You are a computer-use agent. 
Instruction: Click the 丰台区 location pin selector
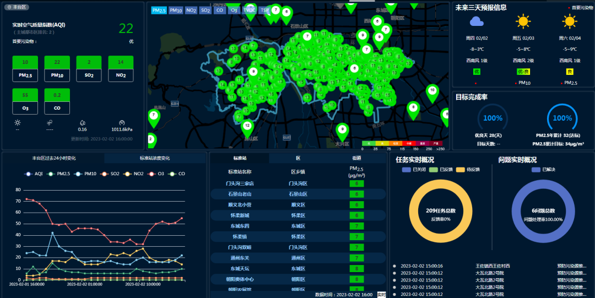[x=17, y=8]
